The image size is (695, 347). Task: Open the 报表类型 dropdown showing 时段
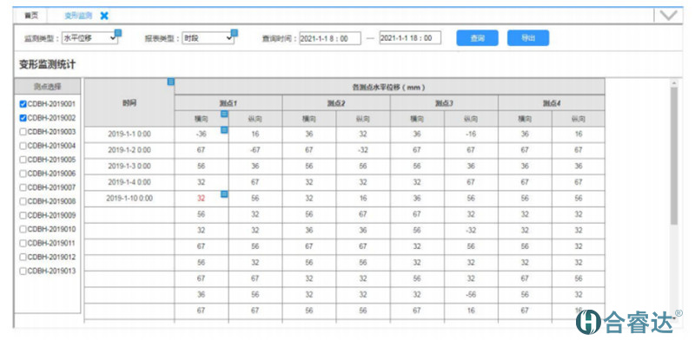(207, 38)
